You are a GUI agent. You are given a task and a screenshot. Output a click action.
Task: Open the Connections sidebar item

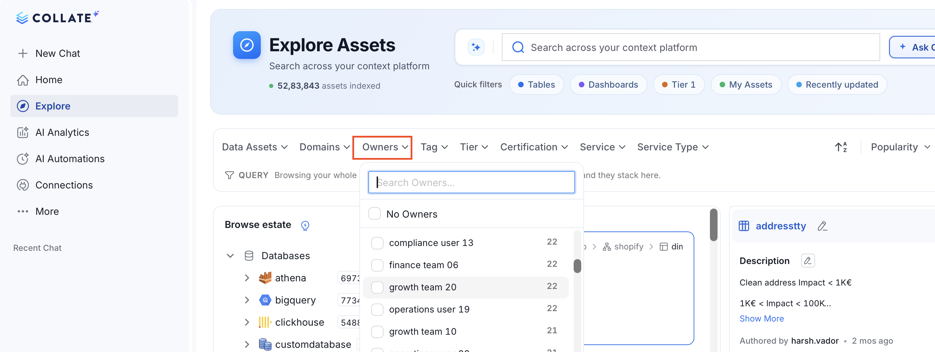[94, 185]
